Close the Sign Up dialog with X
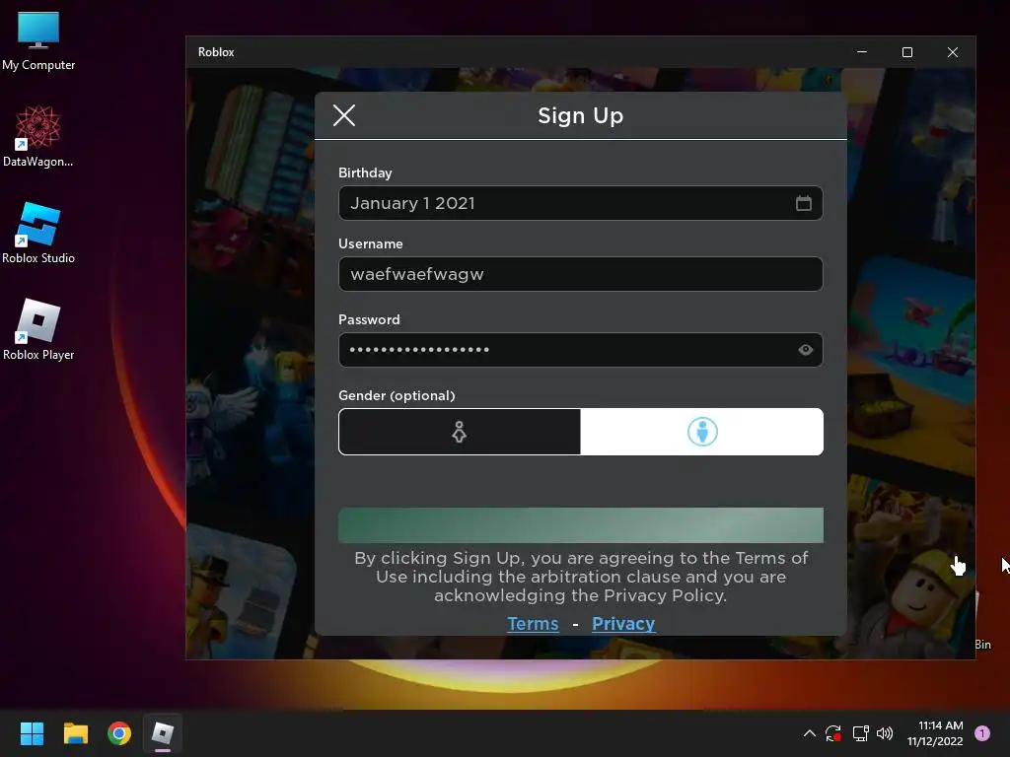The width and height of the screenshot is (1010, 757). [344, 116]
